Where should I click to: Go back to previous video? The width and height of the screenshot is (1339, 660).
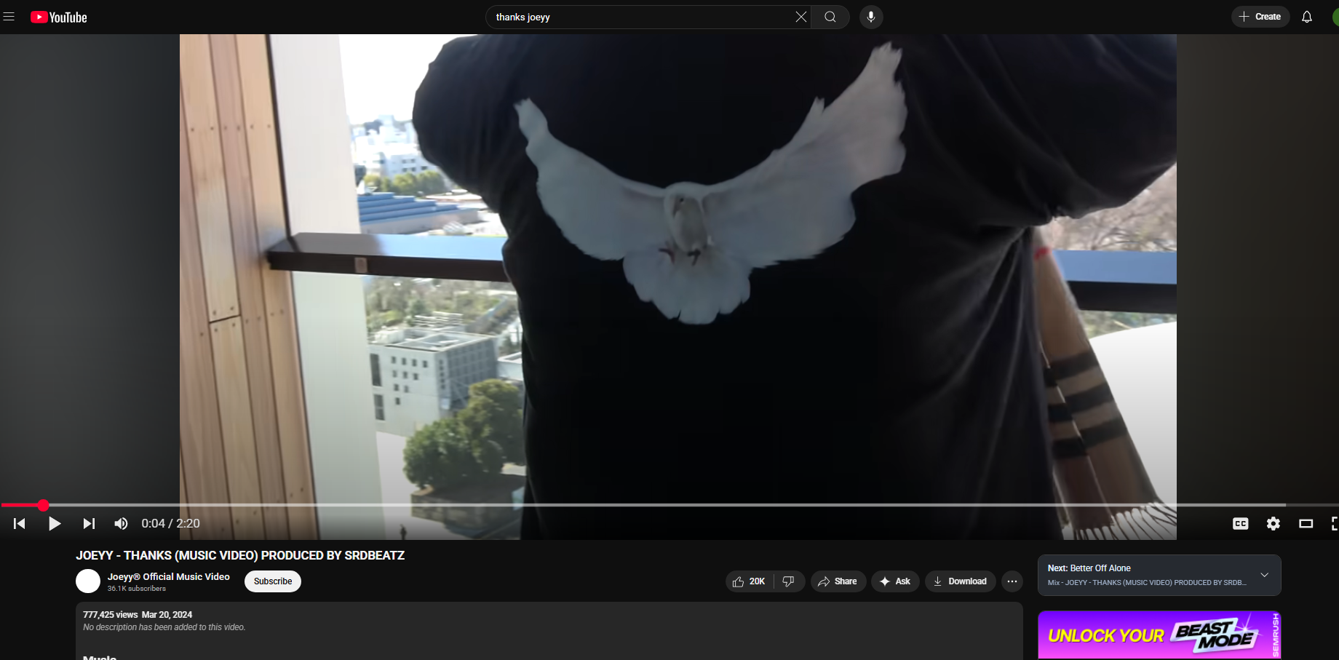(x=20, y=523)
